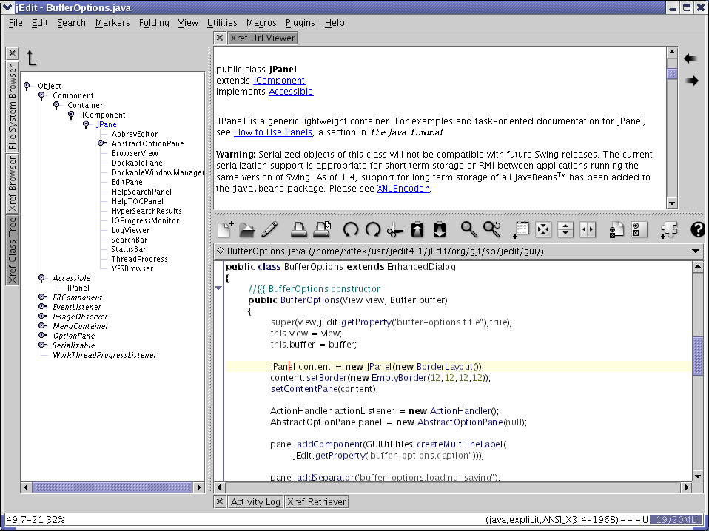Open Global Options from the toolbar

pos(639,229)
